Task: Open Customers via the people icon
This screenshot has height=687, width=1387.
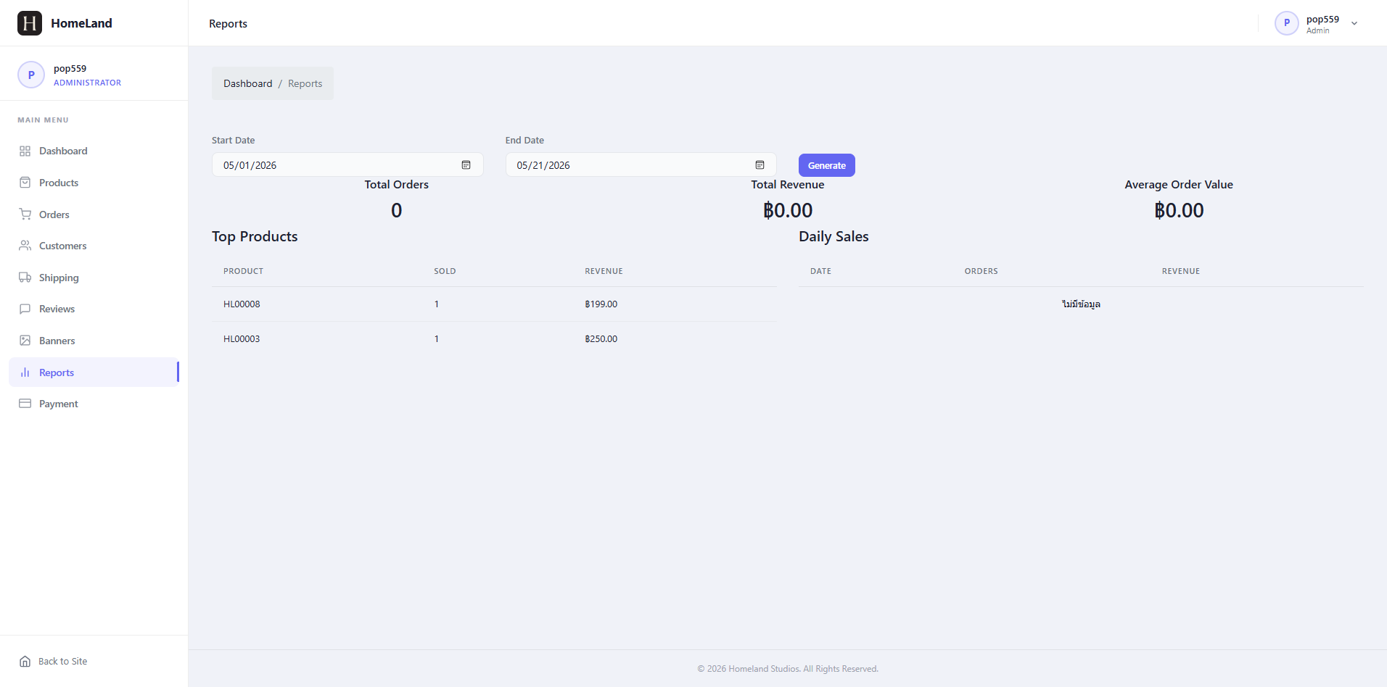Action: tap(25, 246)
